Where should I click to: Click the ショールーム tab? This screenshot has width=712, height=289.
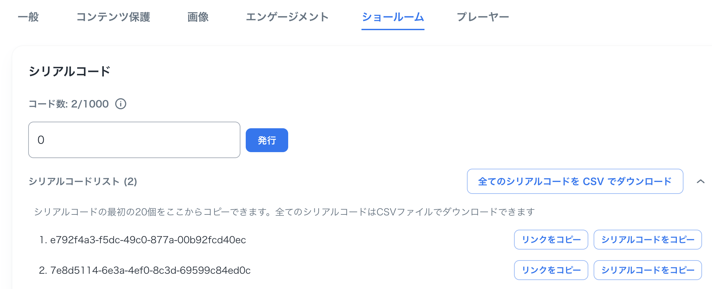(x=393, y=17)
